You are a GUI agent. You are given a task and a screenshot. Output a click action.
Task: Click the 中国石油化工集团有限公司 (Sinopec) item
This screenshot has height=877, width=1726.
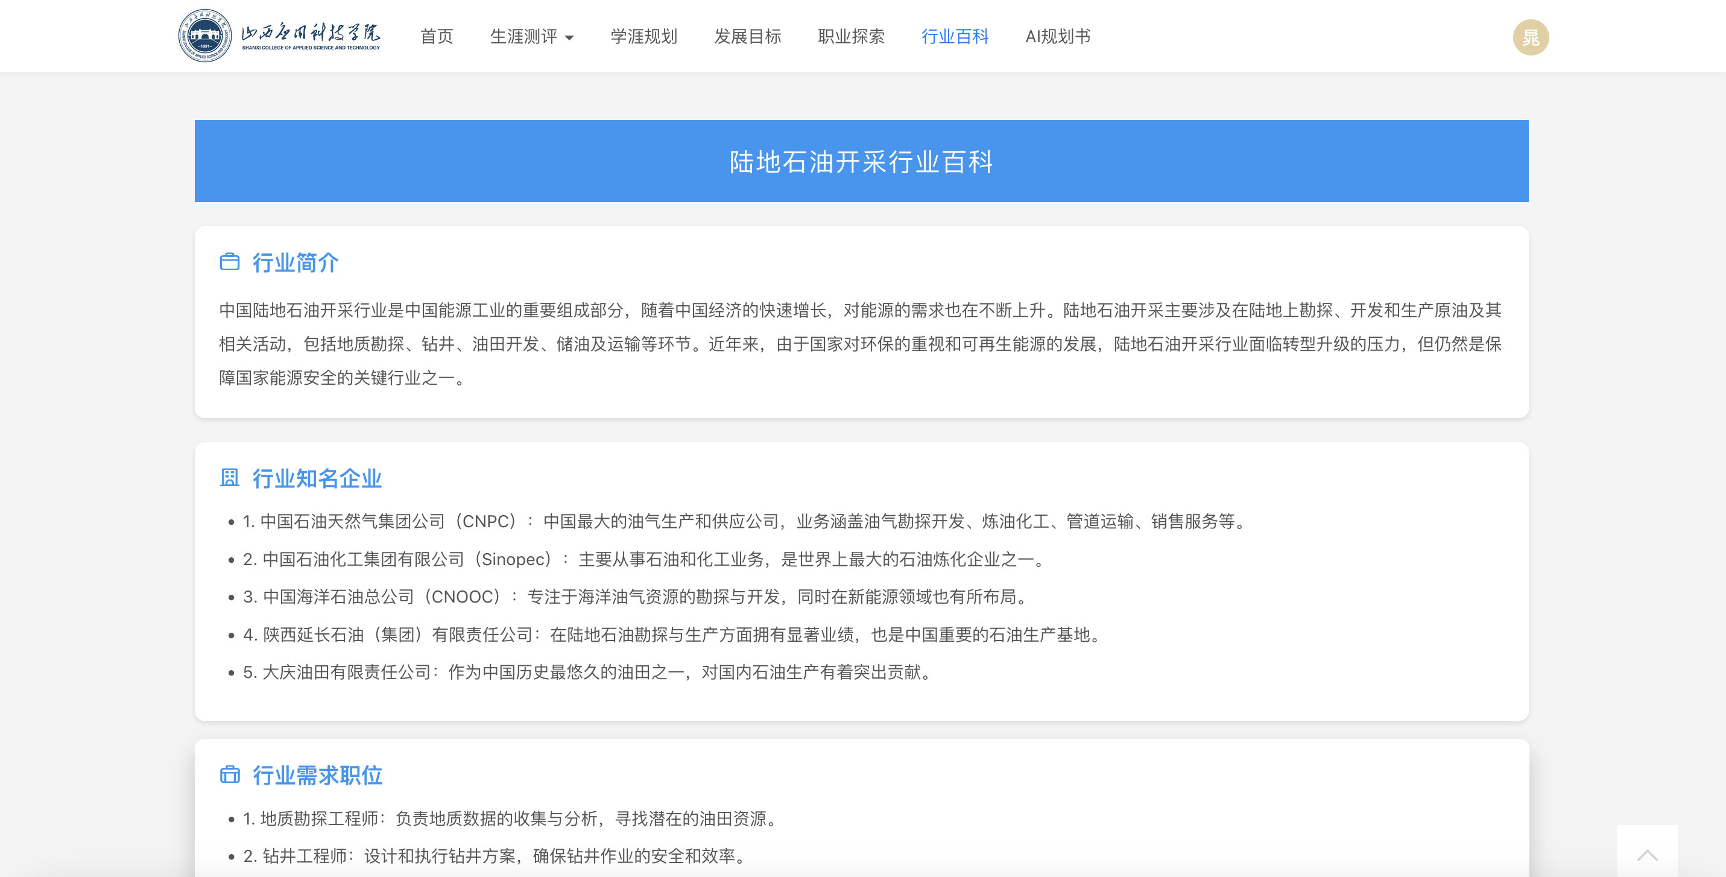[x=643, y=559]
